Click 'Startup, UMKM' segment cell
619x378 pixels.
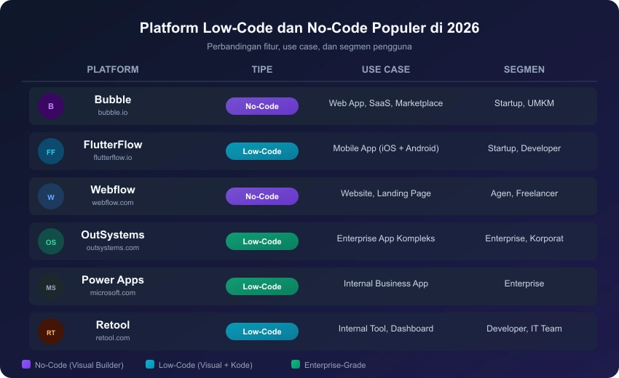pyautogui.click(x=524, y=103)
